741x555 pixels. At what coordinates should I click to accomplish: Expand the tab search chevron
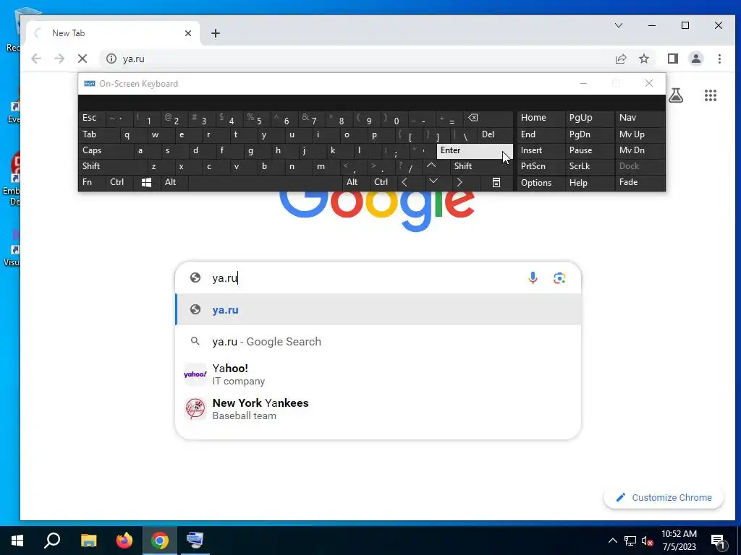pos(618,25)
